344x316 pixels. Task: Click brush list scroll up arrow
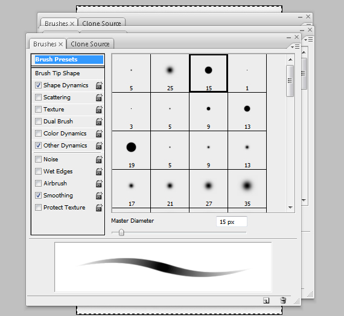pos(290,60)
